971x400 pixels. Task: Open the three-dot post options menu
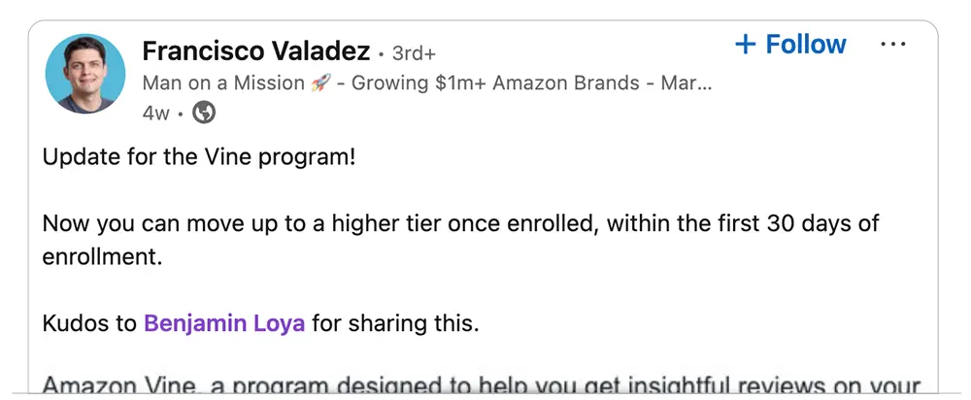(893, 44)
